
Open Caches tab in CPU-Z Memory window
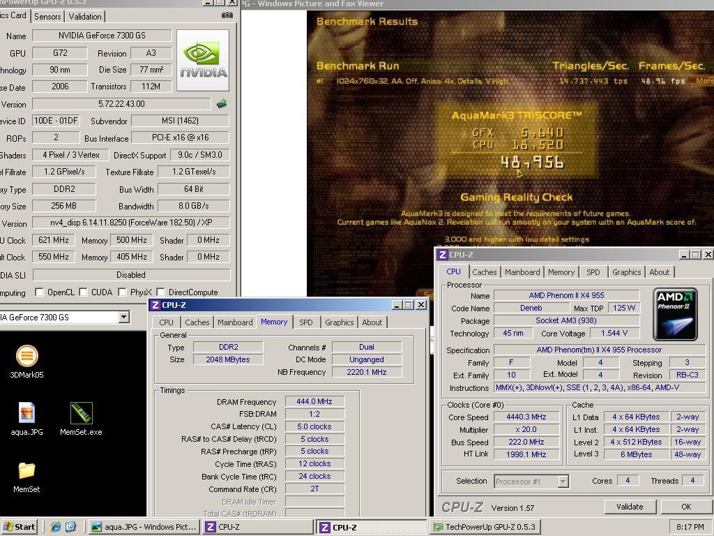(x=197, y=322)
